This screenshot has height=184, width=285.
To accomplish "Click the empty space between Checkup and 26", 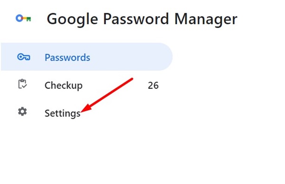I will (115, 86).
